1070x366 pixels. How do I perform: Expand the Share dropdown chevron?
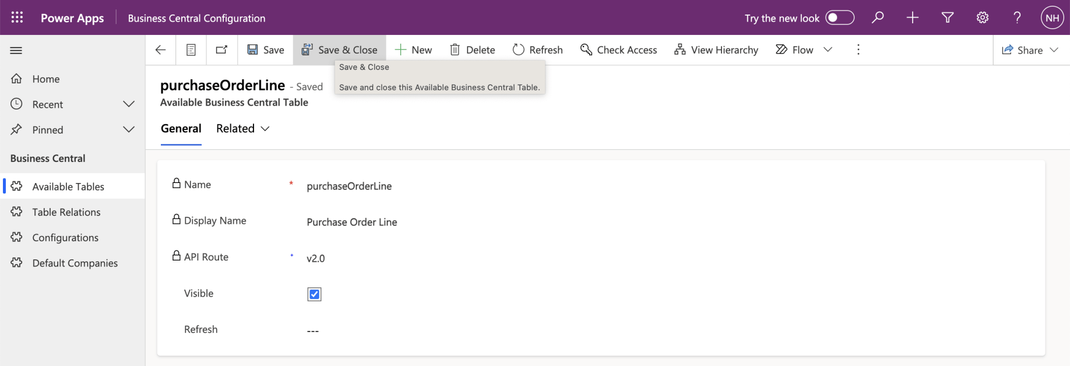tap(1054, 50)
